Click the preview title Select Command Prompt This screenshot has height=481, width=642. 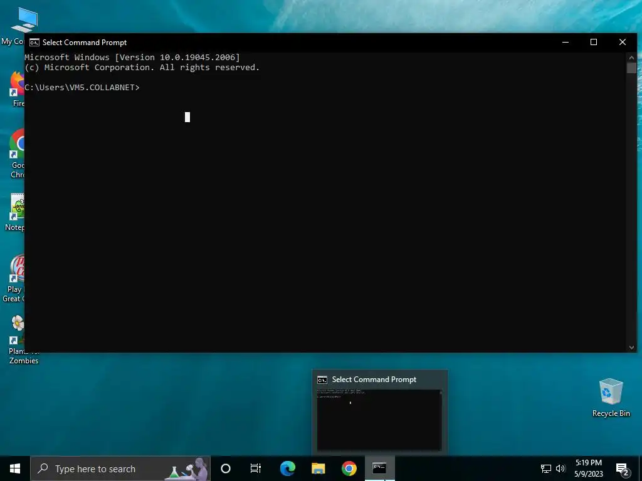[x=374, y=380]
